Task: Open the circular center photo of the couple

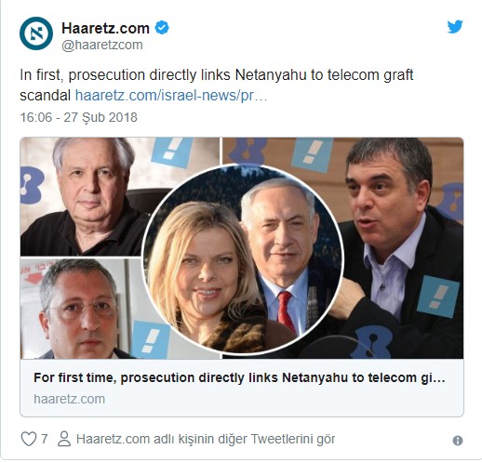Action: tap(243, 258)
